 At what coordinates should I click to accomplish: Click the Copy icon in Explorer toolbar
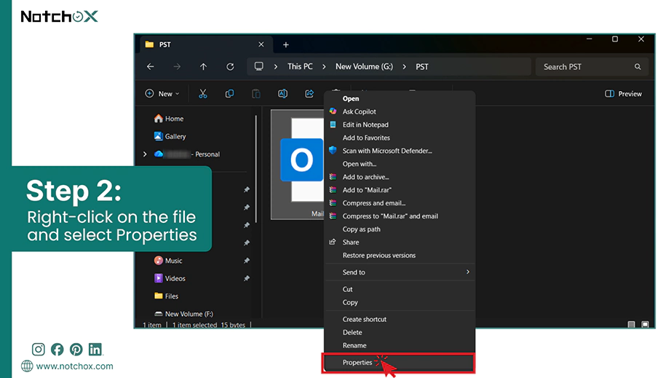(229, 94)
